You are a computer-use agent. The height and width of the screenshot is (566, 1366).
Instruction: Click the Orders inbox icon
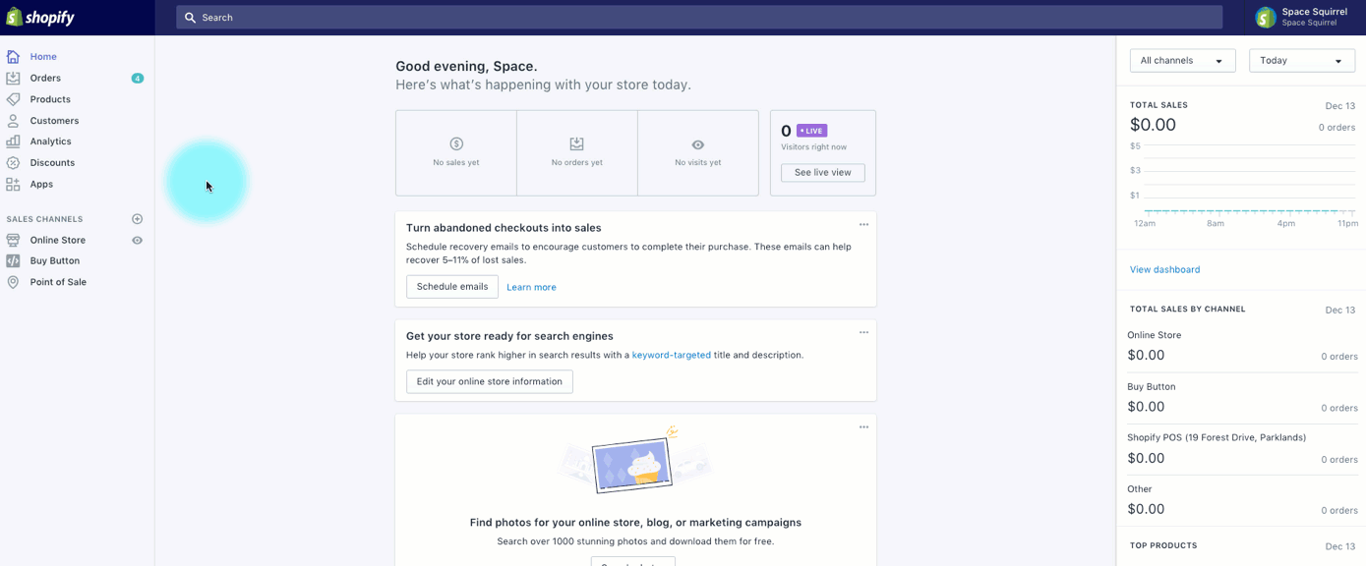click(13, 78)
